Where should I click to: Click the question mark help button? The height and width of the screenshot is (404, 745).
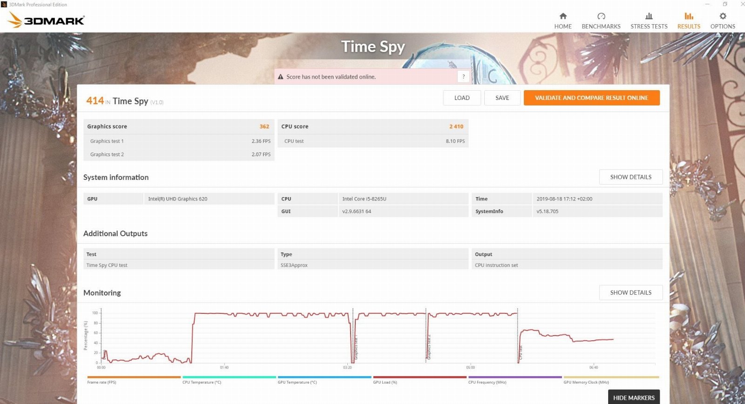coord(463,77)
